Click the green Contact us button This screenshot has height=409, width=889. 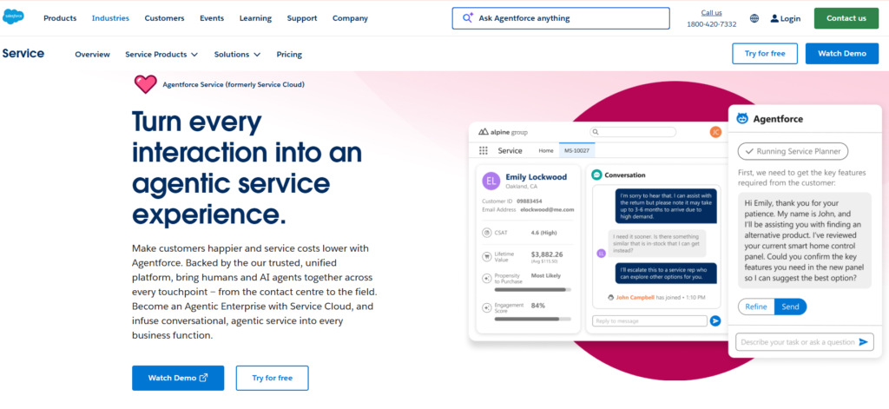tap(846, 18)
